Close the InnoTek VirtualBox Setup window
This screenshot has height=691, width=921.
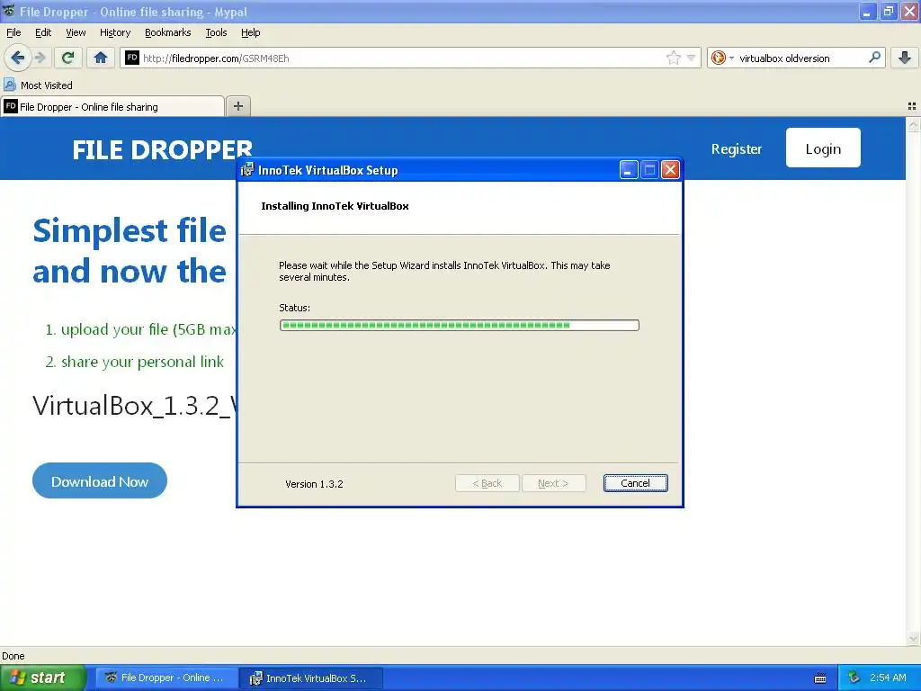pos(670,170)
